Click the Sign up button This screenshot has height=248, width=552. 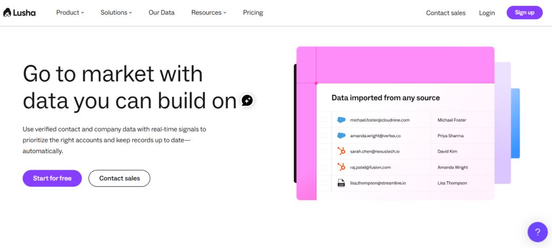click(525, 12)
